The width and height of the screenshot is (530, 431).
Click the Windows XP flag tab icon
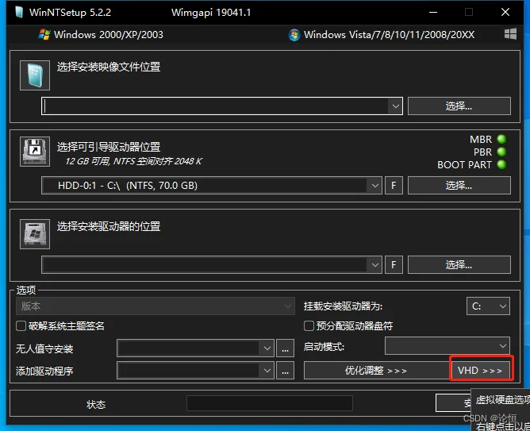[44, 34]
